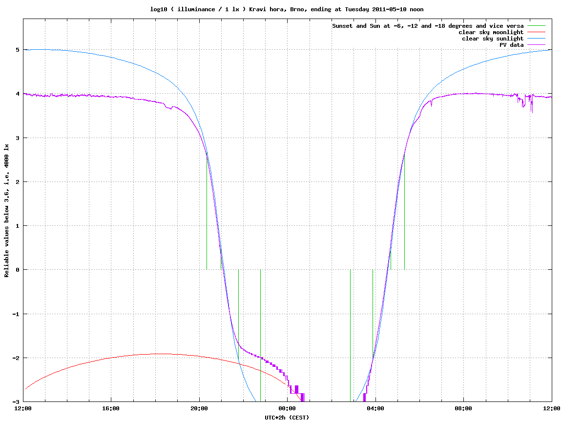The width and height of the screenshot is (562, 421).
Task: Click the y-axis value '-2'
Action: click(16, 358)
